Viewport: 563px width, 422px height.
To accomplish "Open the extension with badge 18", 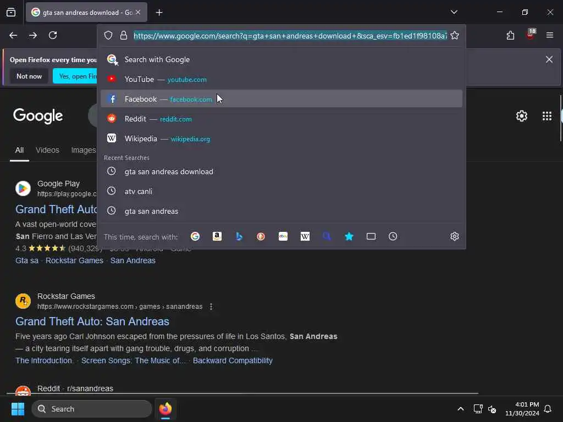I will pos(531,35).
